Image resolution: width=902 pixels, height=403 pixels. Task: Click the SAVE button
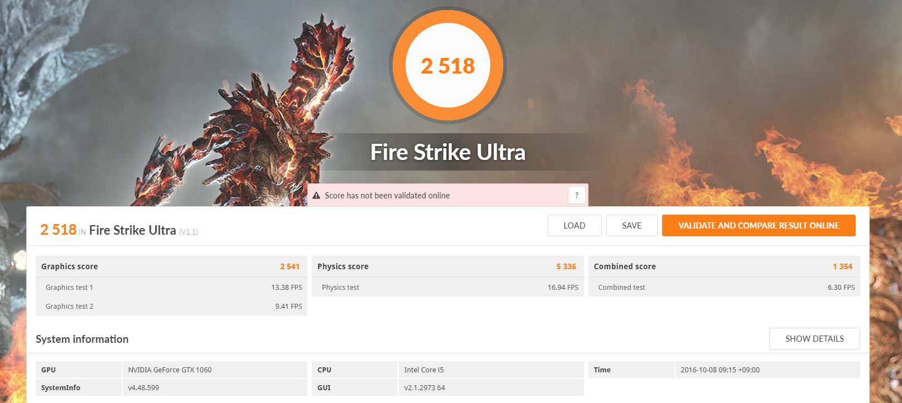click(632, 226)
